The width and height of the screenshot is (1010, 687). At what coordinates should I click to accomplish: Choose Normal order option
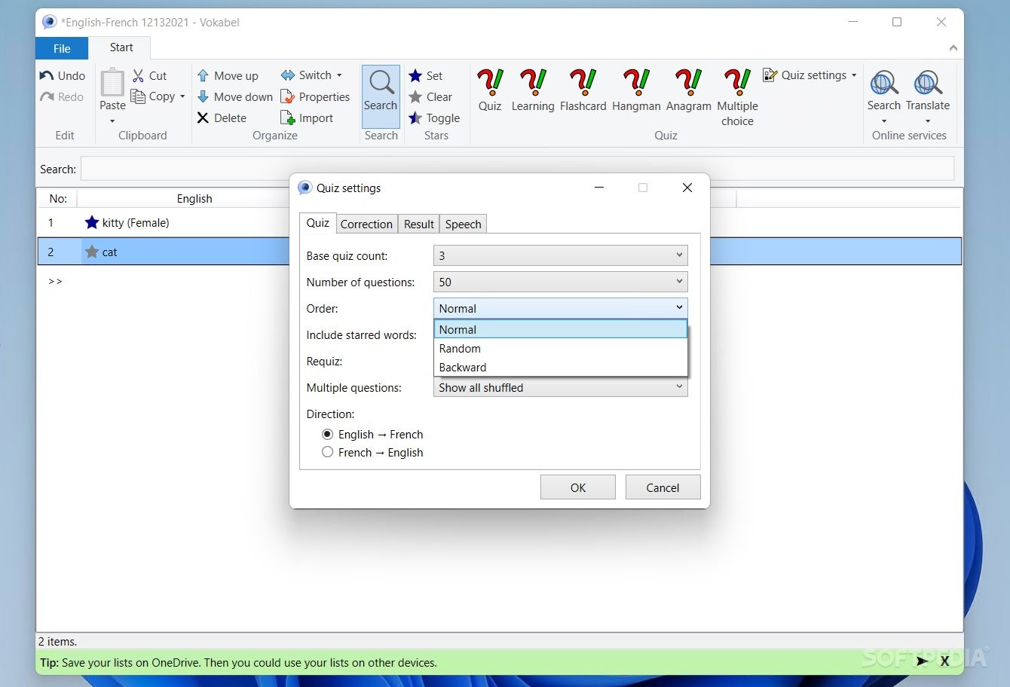pos(561,329)
